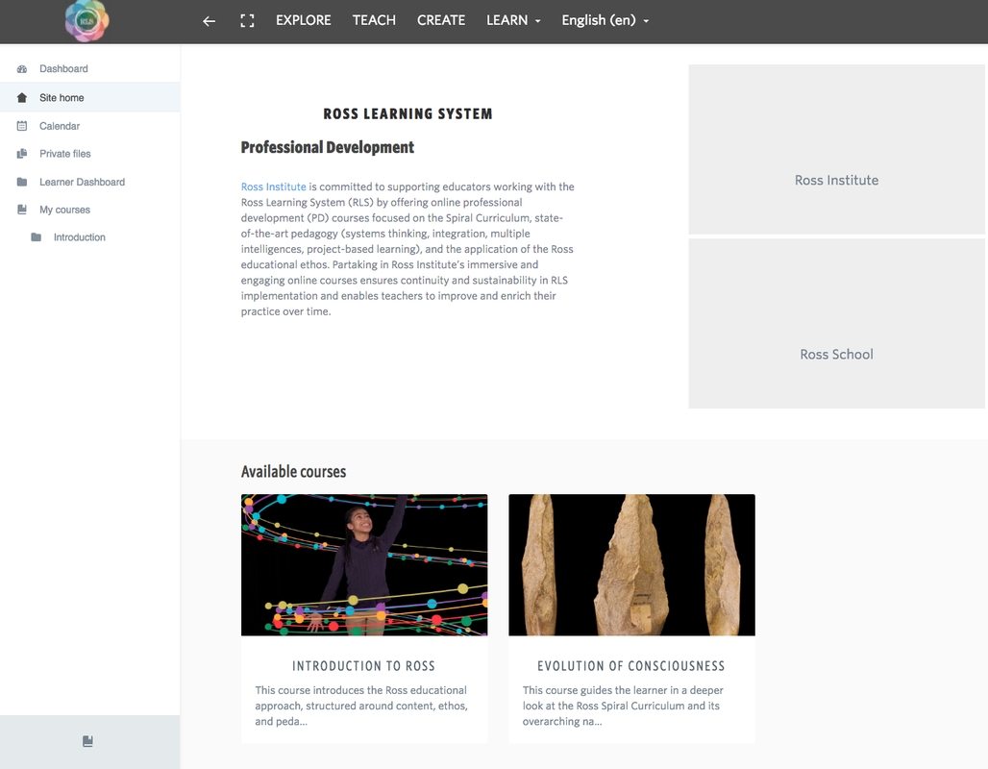Toggle fullscreen with the brackets icon

pos(248,21)
